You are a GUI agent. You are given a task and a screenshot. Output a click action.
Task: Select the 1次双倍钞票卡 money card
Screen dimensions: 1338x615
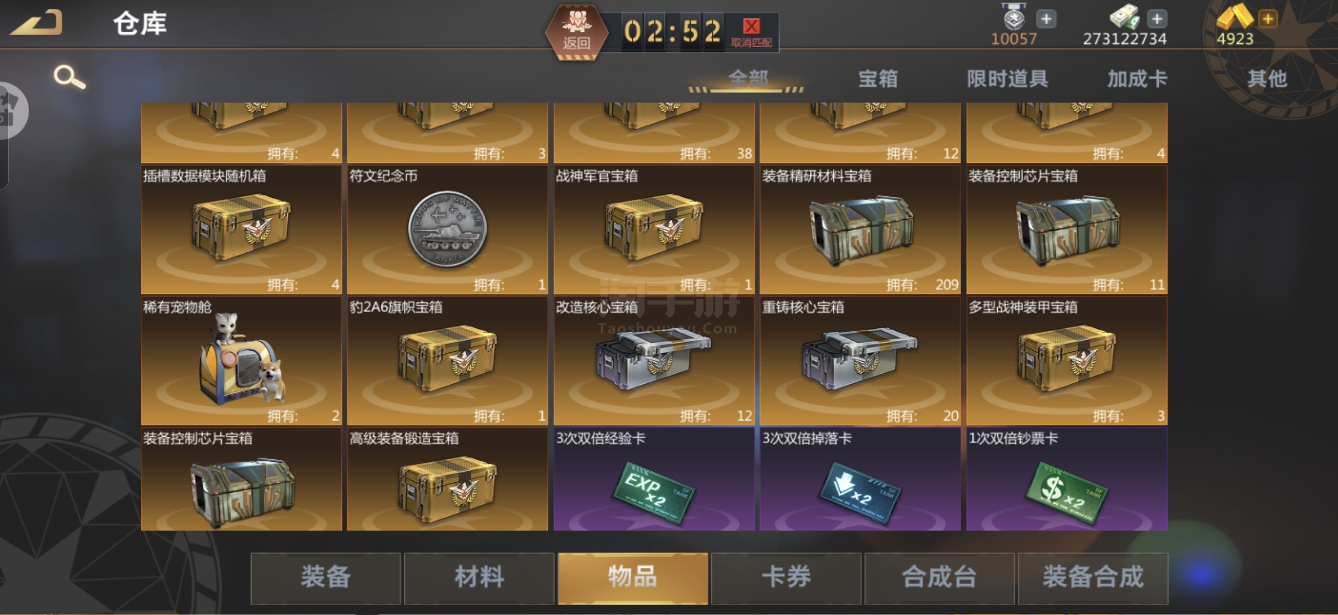(1066, 479)
